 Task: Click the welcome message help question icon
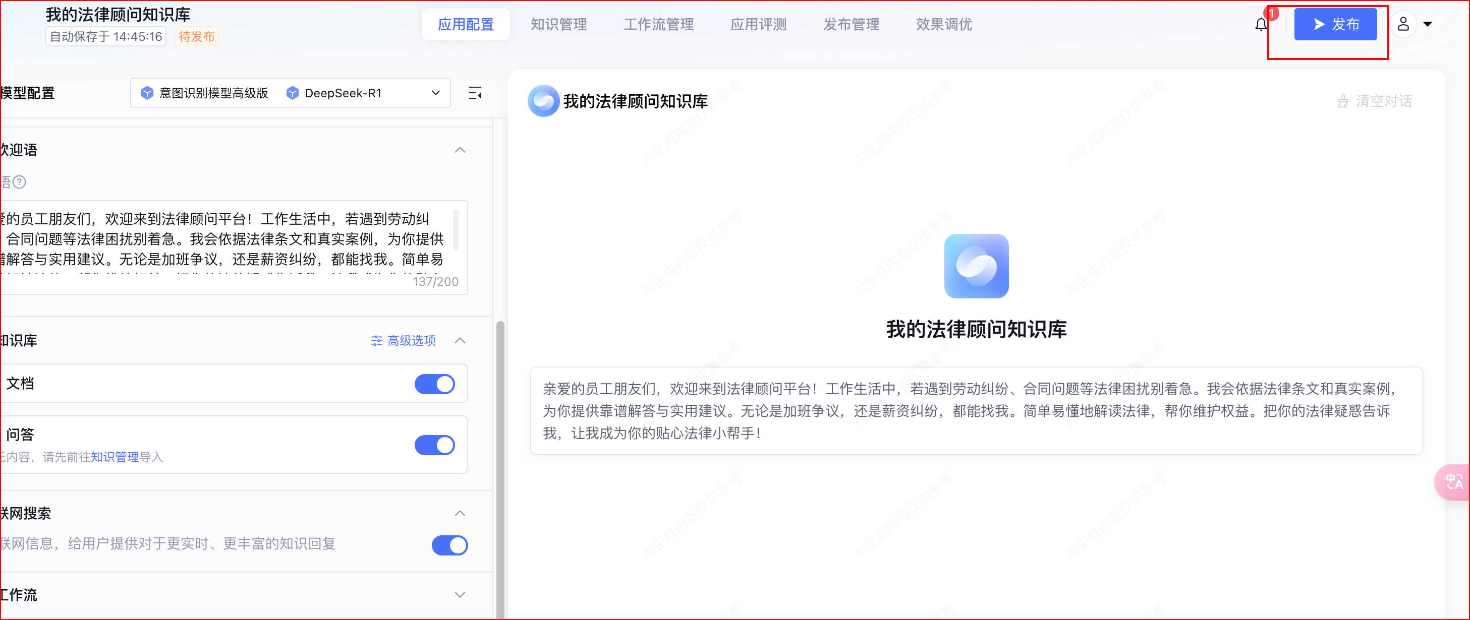coord(19,182)
